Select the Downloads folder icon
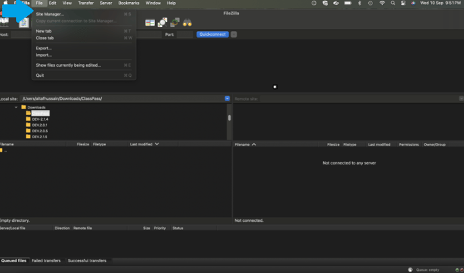This screenshot has height=273, width=464. (24, 107)
